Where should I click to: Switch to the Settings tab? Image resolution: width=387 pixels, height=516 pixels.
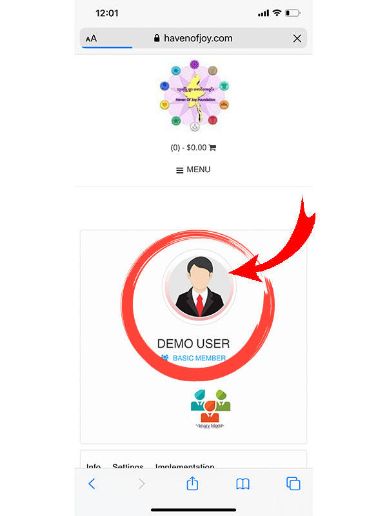pos(128,465)
